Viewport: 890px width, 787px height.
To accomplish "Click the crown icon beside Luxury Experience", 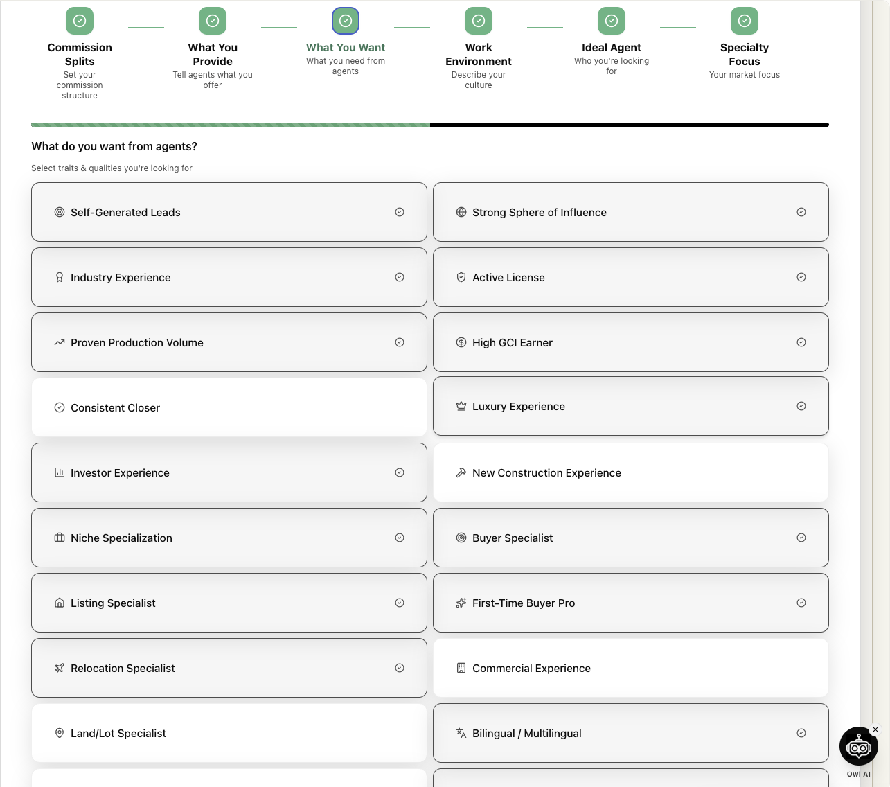I will click(461, 407).
